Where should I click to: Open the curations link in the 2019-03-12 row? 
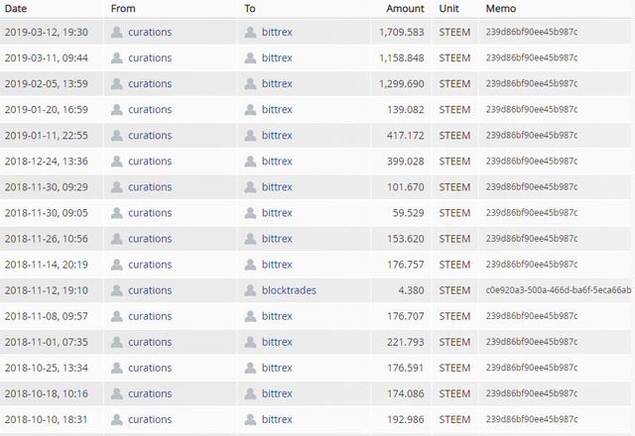pos(150,32)
